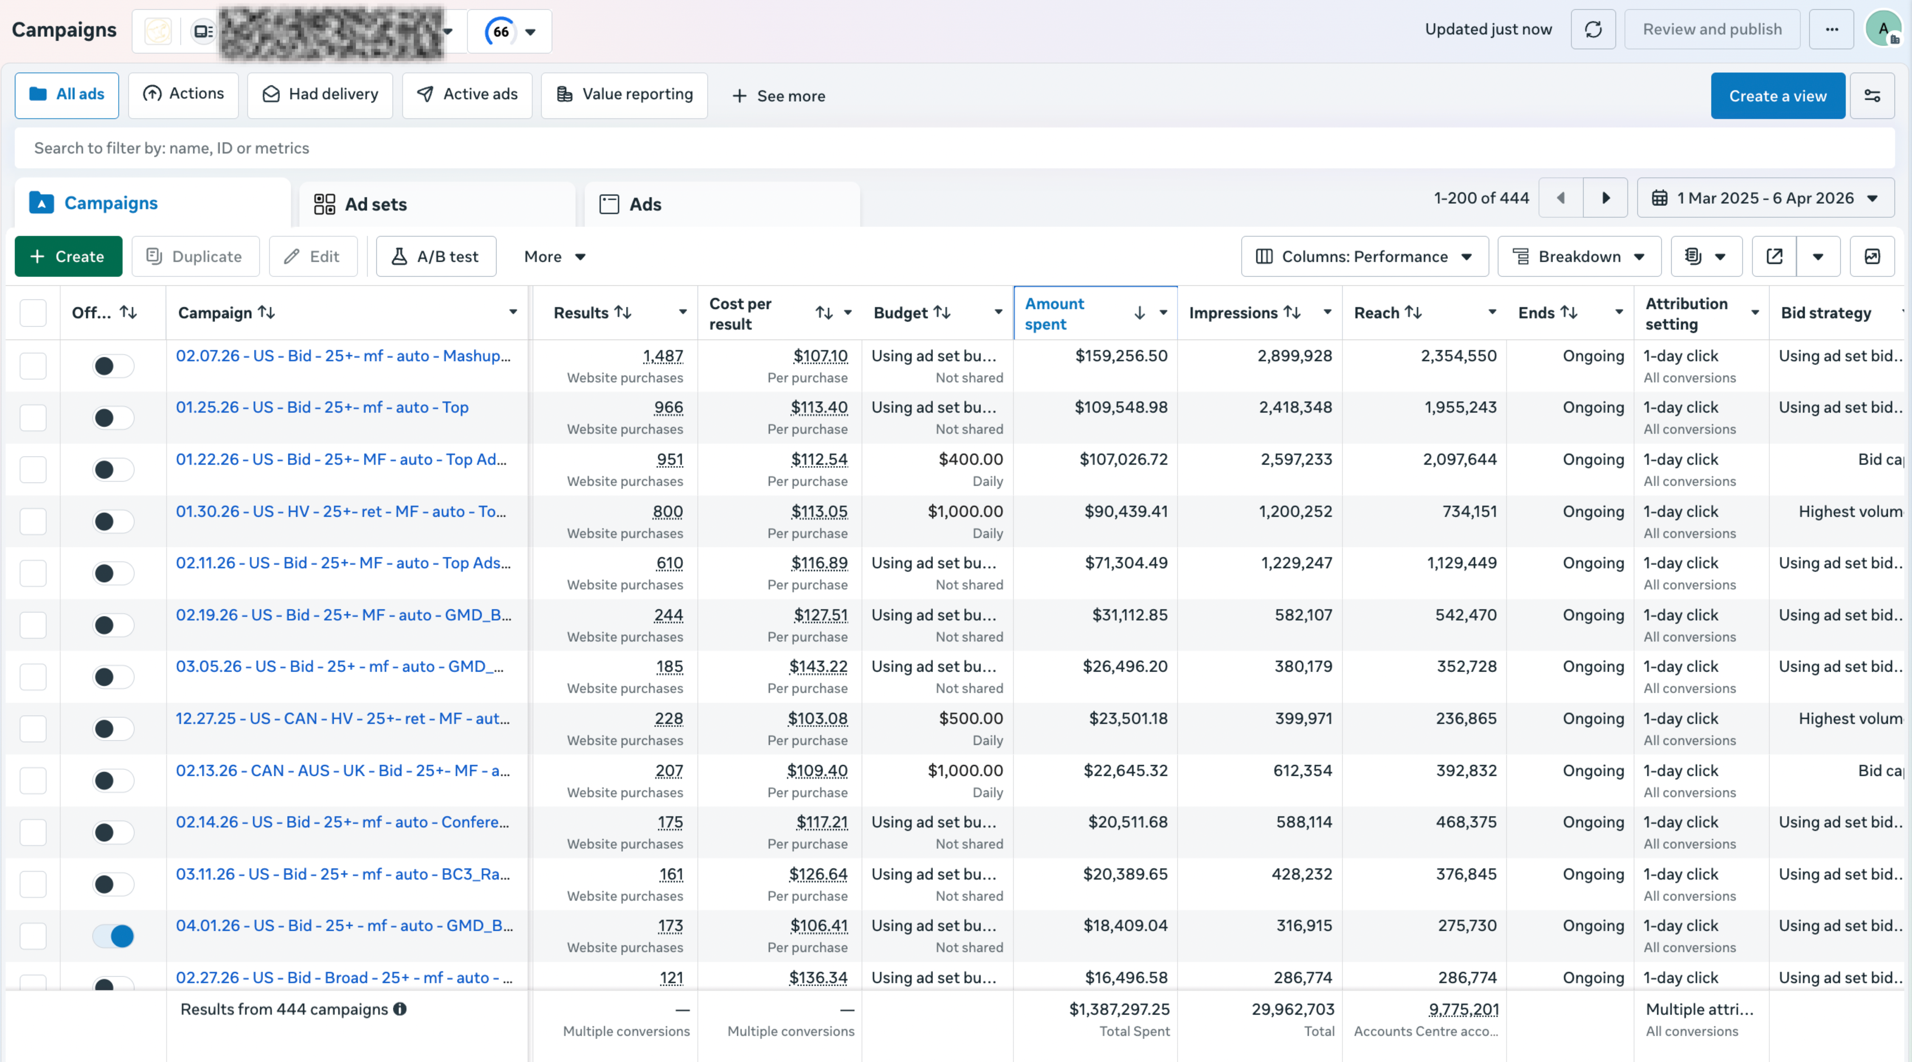1912x1062 pixels.
Task: Turn on the 02.07.26 Mashup campaign toggle
Action: tap(113, 366)
